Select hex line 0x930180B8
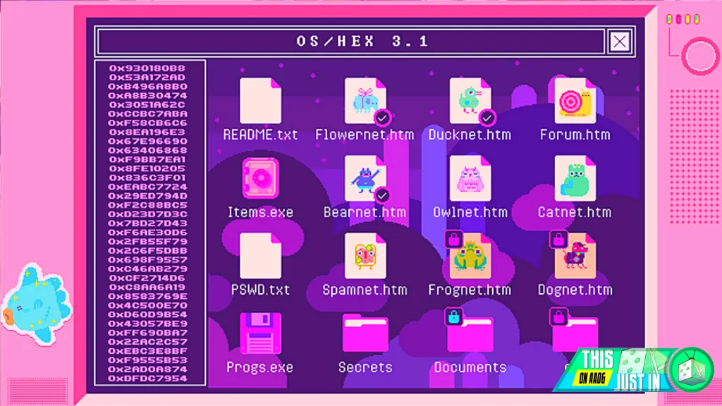 point(147,68)
